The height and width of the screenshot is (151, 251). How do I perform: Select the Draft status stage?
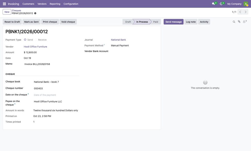[128, 22]
